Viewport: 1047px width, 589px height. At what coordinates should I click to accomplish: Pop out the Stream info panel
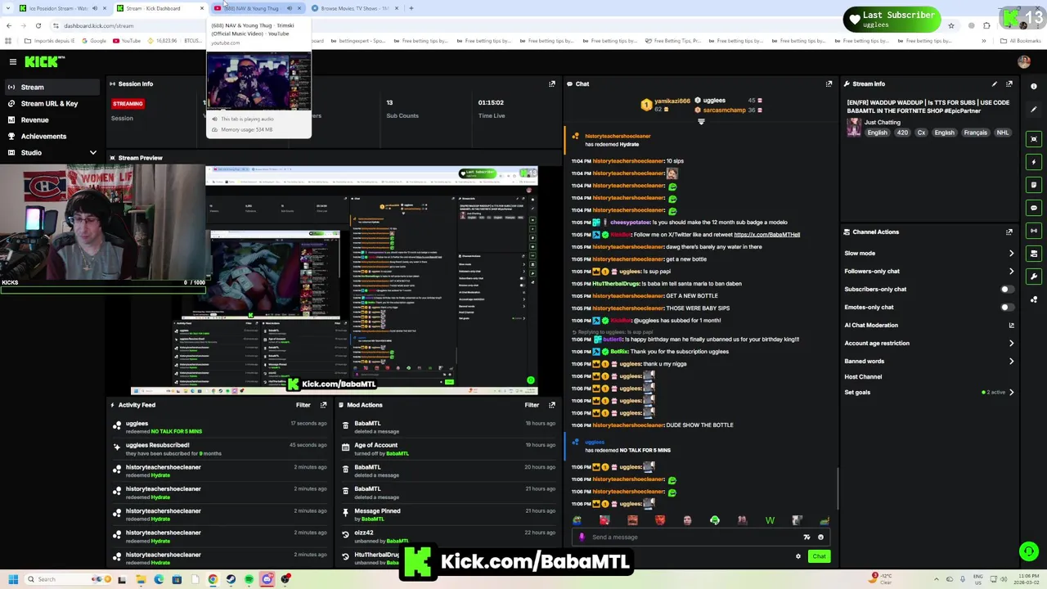(1009, 83)
